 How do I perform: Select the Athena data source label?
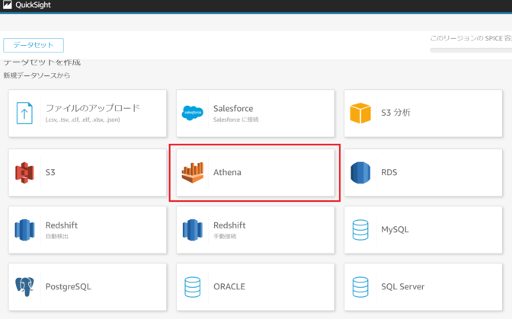click(227, 173)
